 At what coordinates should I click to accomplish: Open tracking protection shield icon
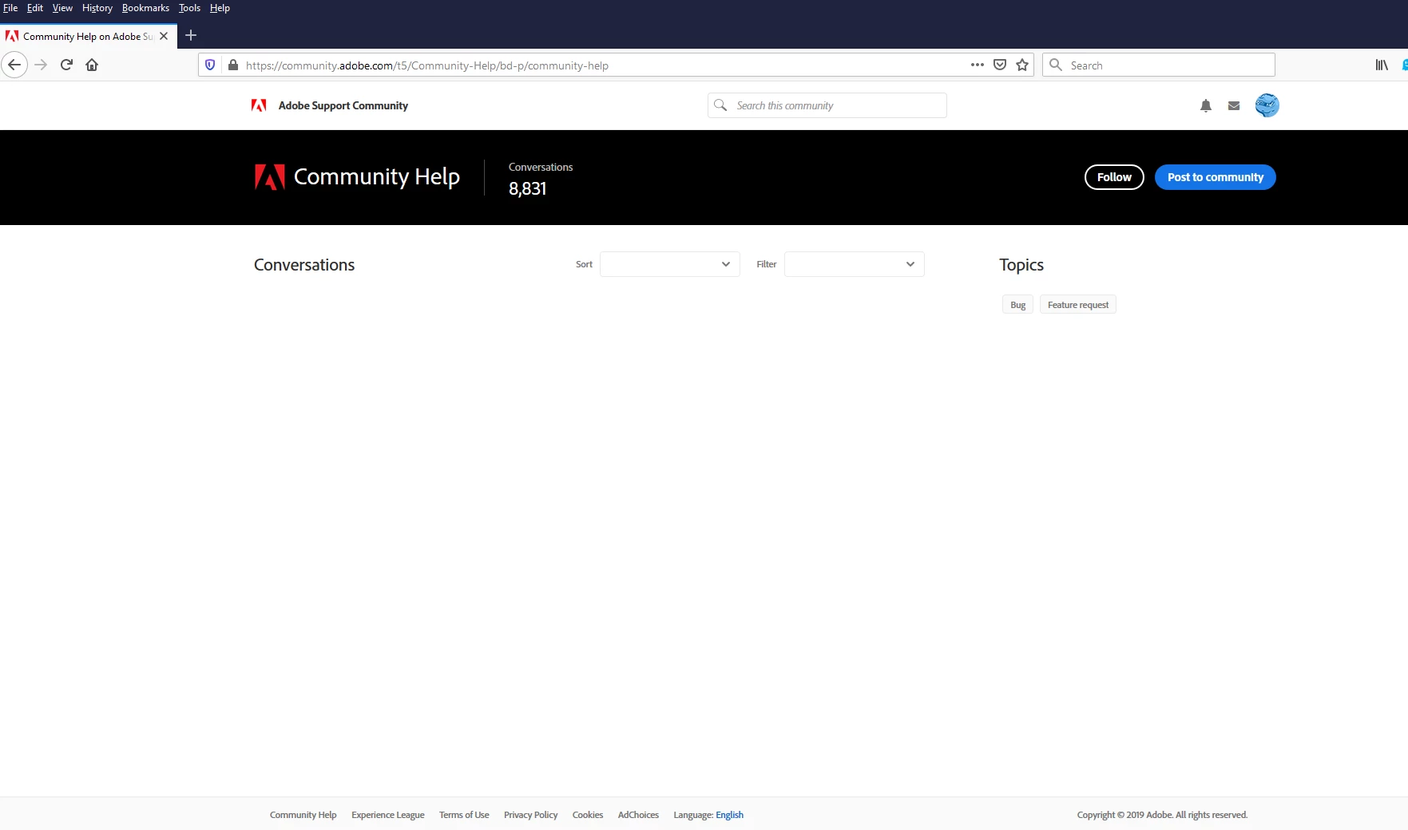click(x=210, y=65)
